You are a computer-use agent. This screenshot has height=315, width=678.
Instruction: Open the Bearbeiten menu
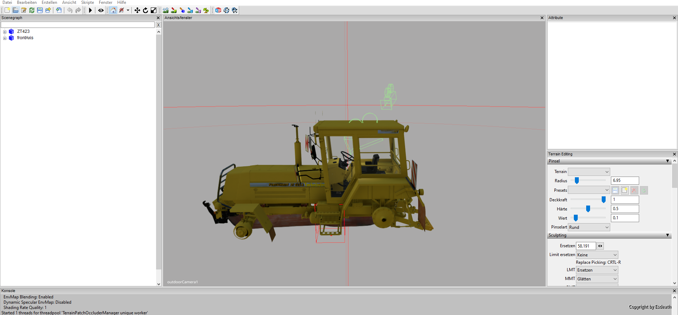click(27, 2)
